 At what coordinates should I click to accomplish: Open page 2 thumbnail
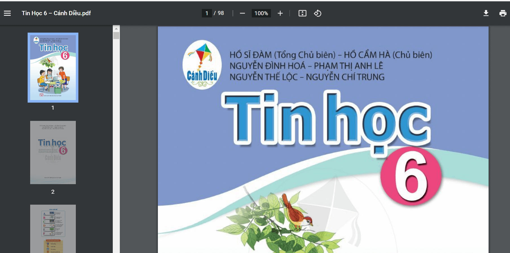point(53,152)
